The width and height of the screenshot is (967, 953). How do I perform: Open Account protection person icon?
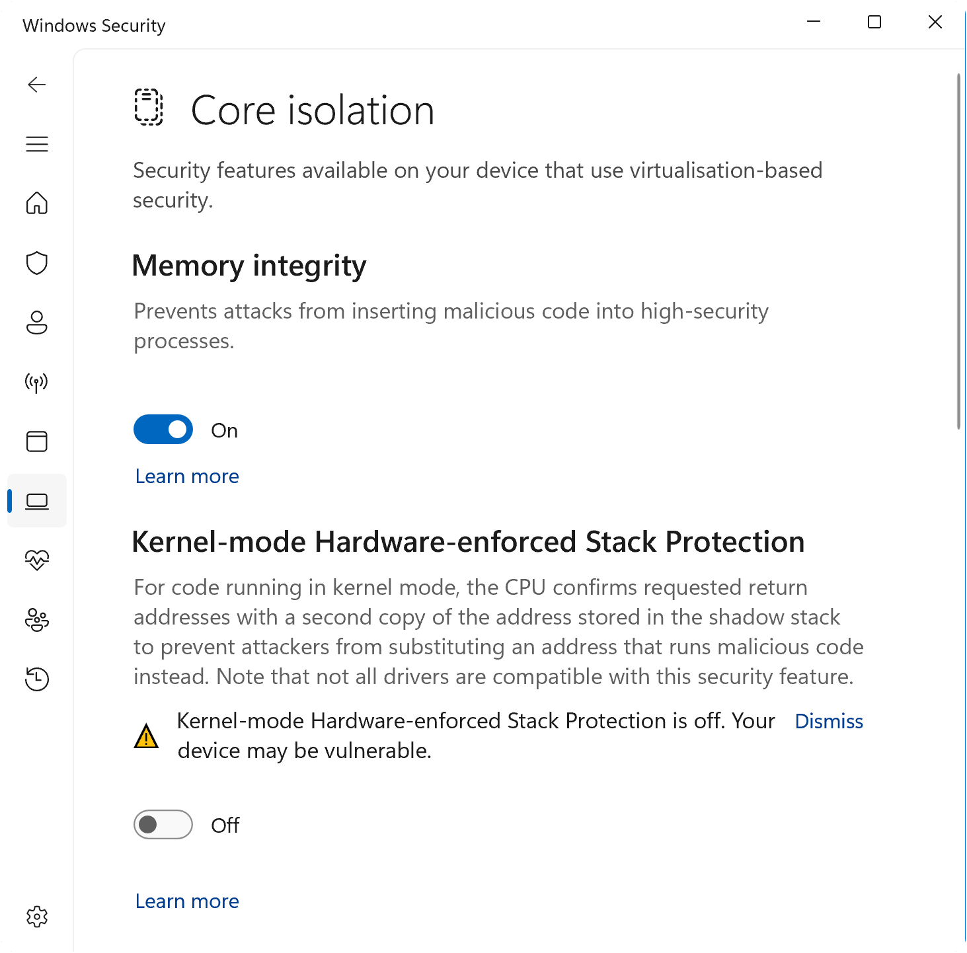[x=37, y=323]
